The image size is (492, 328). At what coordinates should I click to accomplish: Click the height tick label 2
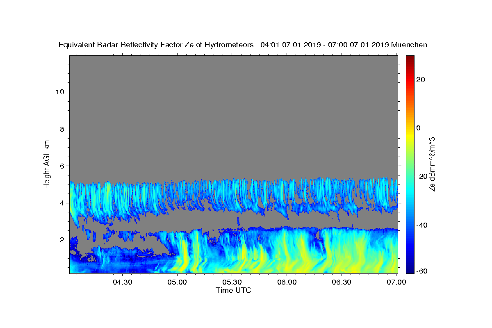[x=63, y=240]
